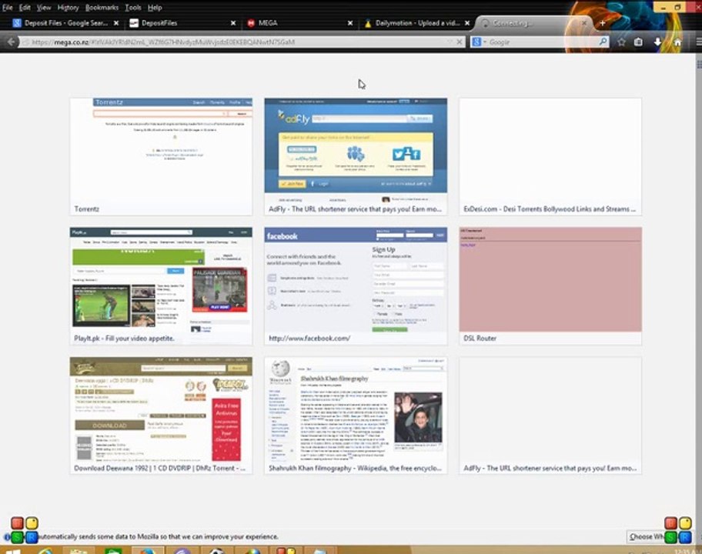Click the DepositFiles tab favicon
This screenshot has width=702, height=554.
(x=134, y=23)
